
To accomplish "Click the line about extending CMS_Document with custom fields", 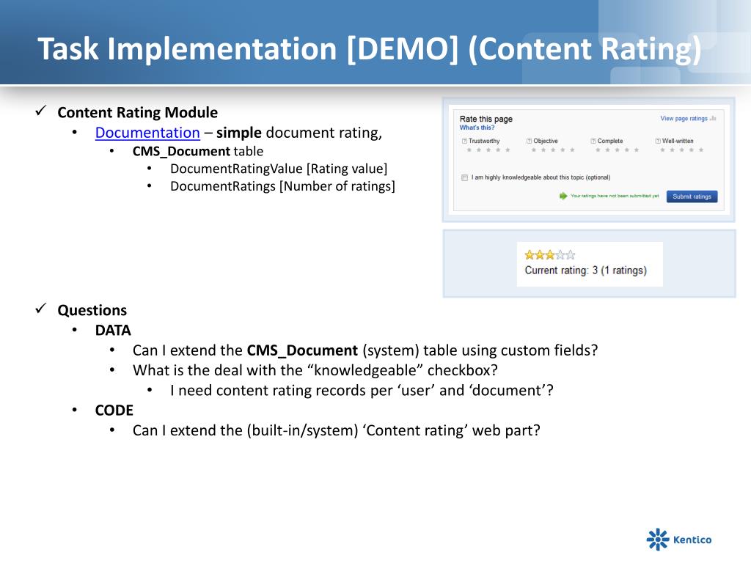I will click(x=365, y=350).
